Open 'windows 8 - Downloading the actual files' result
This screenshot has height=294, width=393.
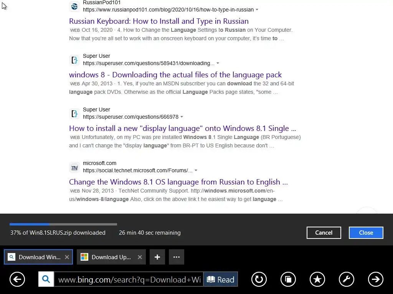tap(175, 75)
